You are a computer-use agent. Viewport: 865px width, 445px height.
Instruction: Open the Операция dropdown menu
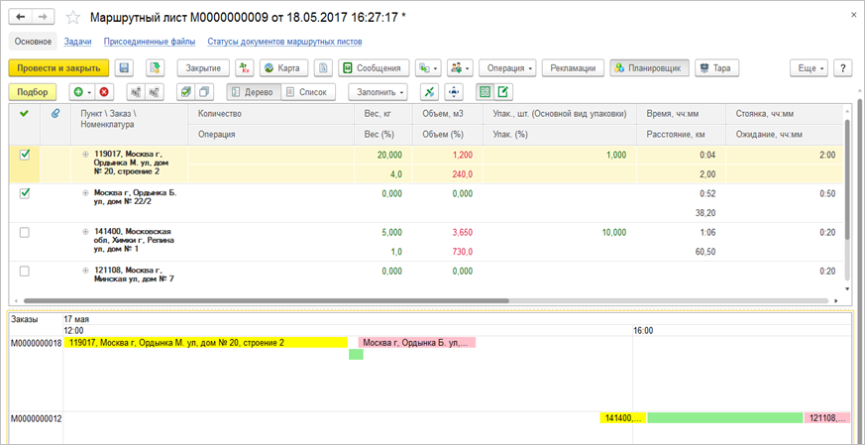tap(507, 68)
